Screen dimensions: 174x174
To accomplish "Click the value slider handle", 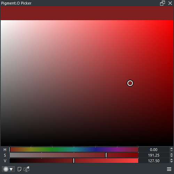I will point(74,161).
